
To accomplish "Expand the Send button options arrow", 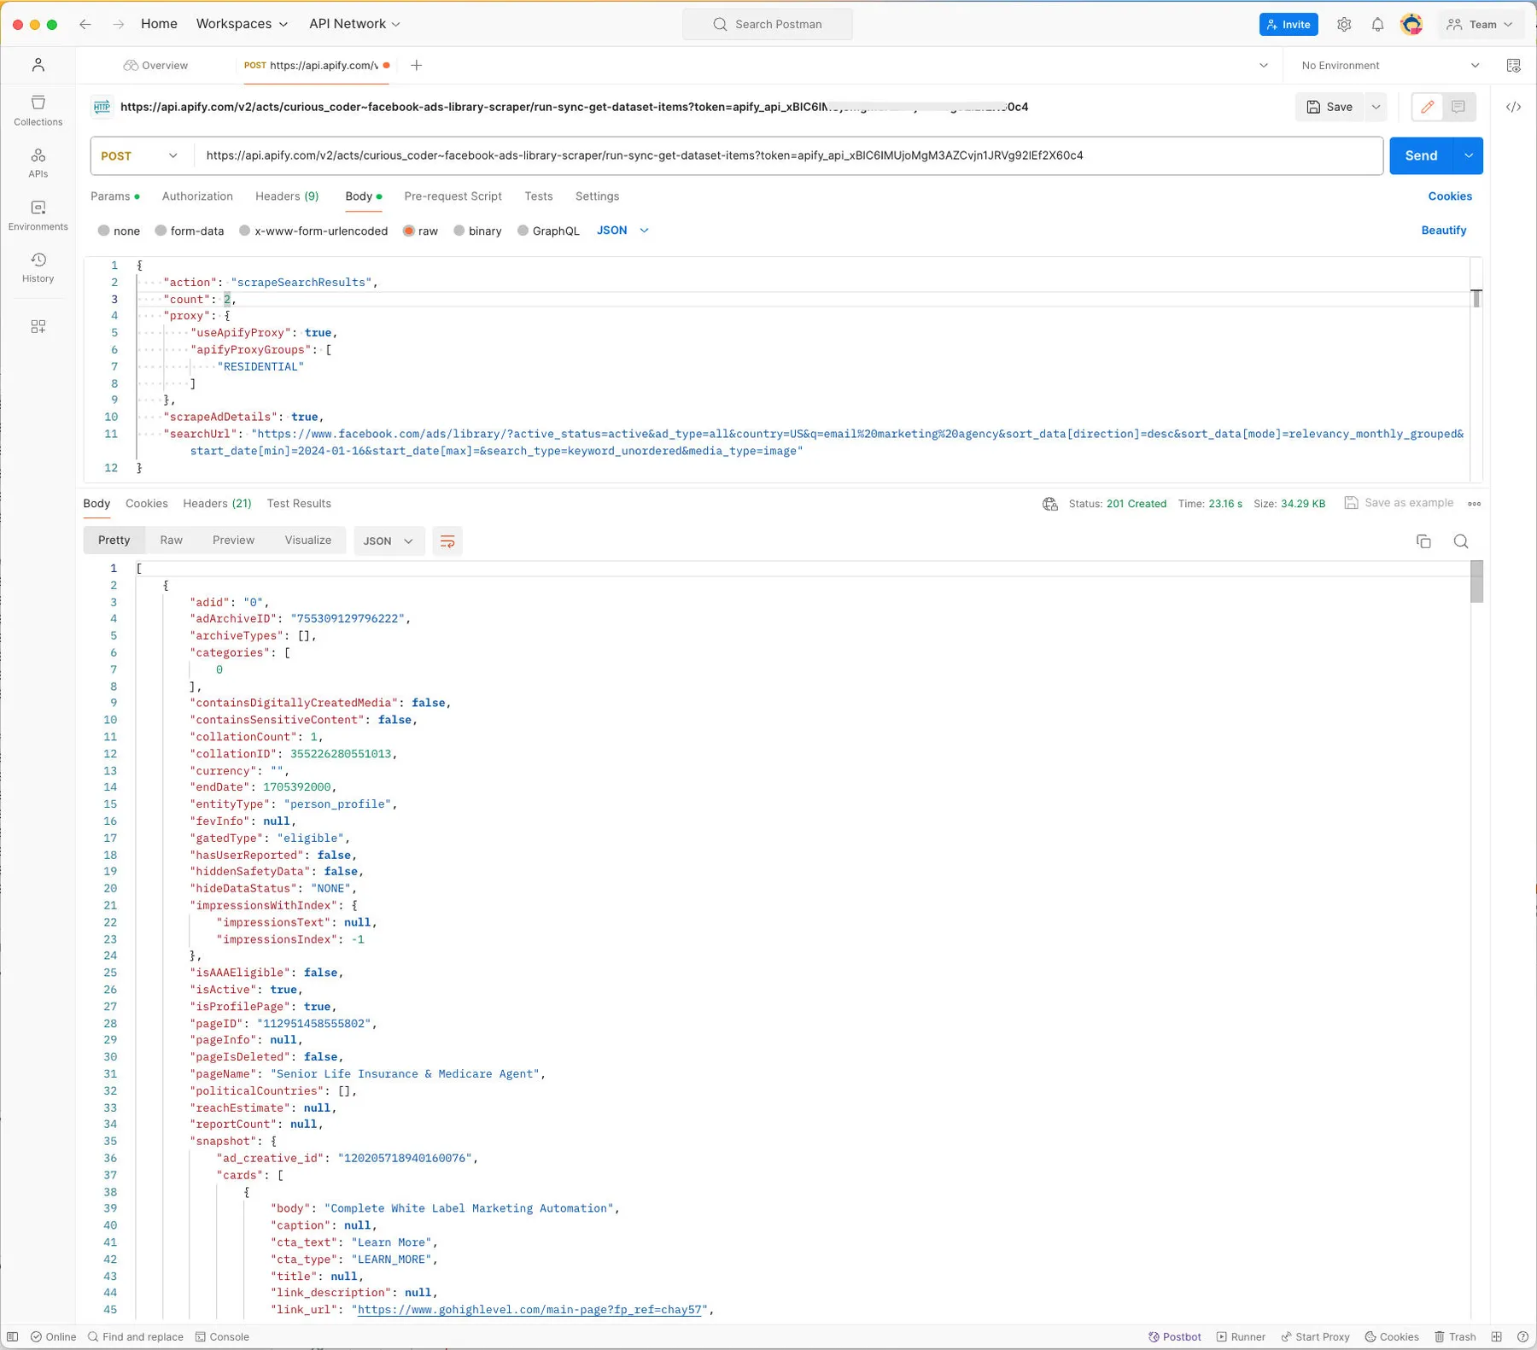I will [x=1469, y=155].
